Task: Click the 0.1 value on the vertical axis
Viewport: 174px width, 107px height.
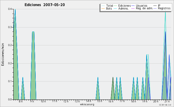Action: (10, 81)
